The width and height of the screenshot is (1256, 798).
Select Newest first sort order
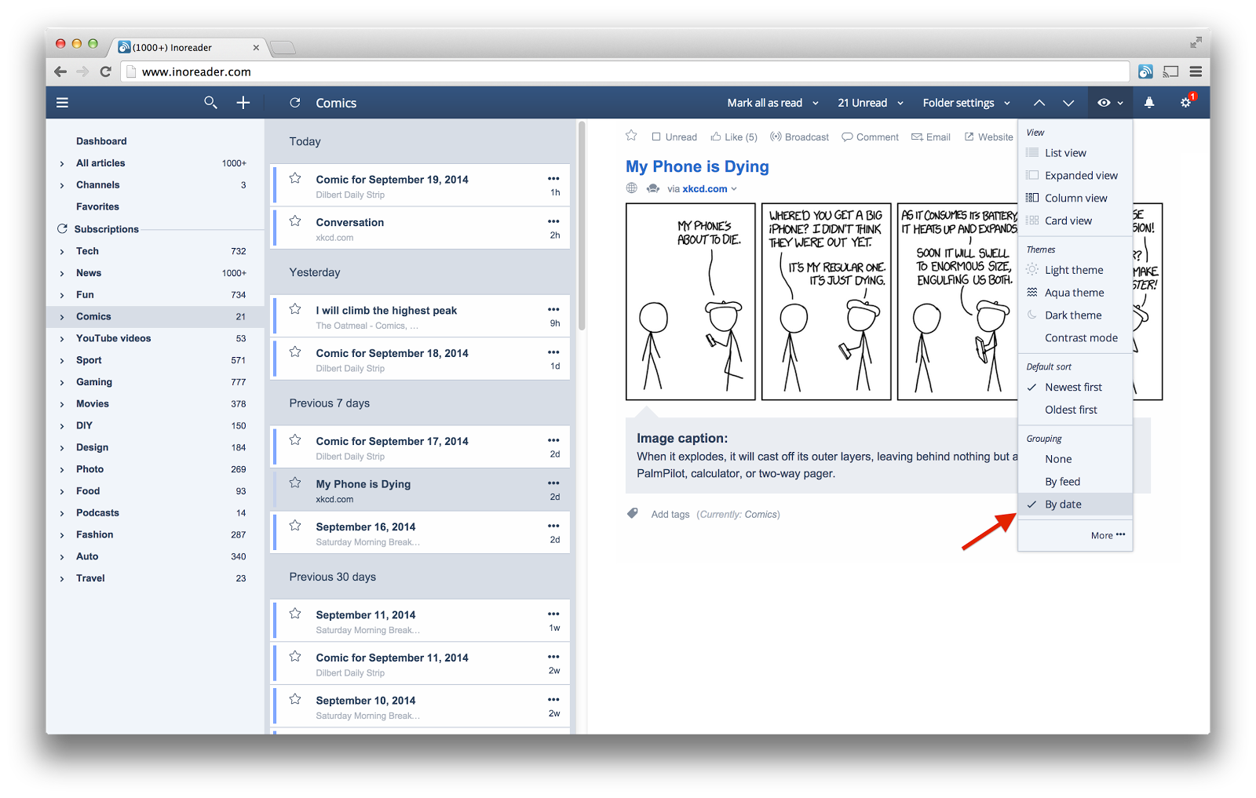tap(1075, 387)
